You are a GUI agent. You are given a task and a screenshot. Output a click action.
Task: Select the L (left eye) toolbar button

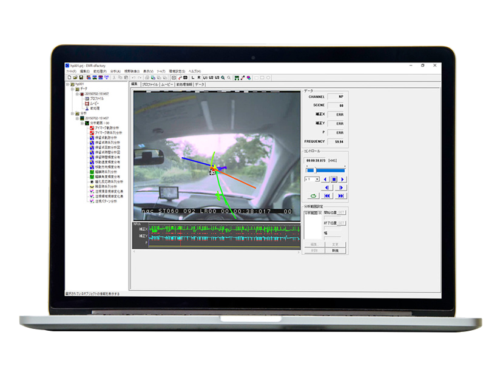[x=192, y=78]
